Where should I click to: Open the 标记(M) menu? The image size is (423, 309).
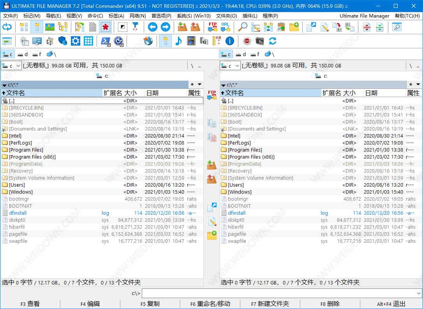pos(32,16)
